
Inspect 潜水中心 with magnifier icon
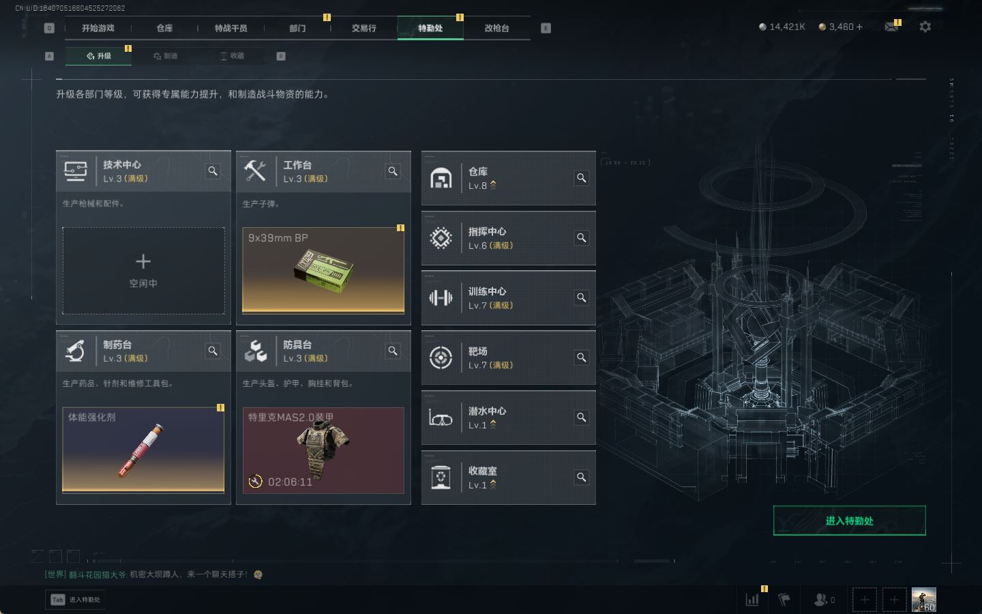[582, 418]
